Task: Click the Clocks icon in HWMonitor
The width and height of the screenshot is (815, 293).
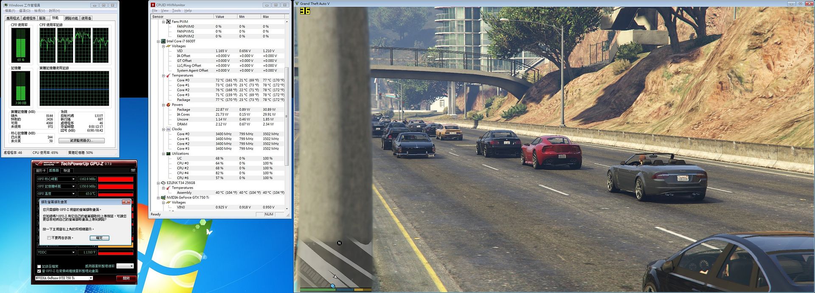Action: point(169,129)
